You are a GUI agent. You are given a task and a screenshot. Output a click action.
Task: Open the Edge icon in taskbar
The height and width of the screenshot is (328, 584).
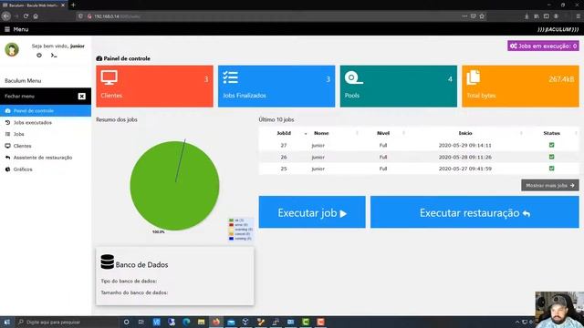tap(186, 322)
